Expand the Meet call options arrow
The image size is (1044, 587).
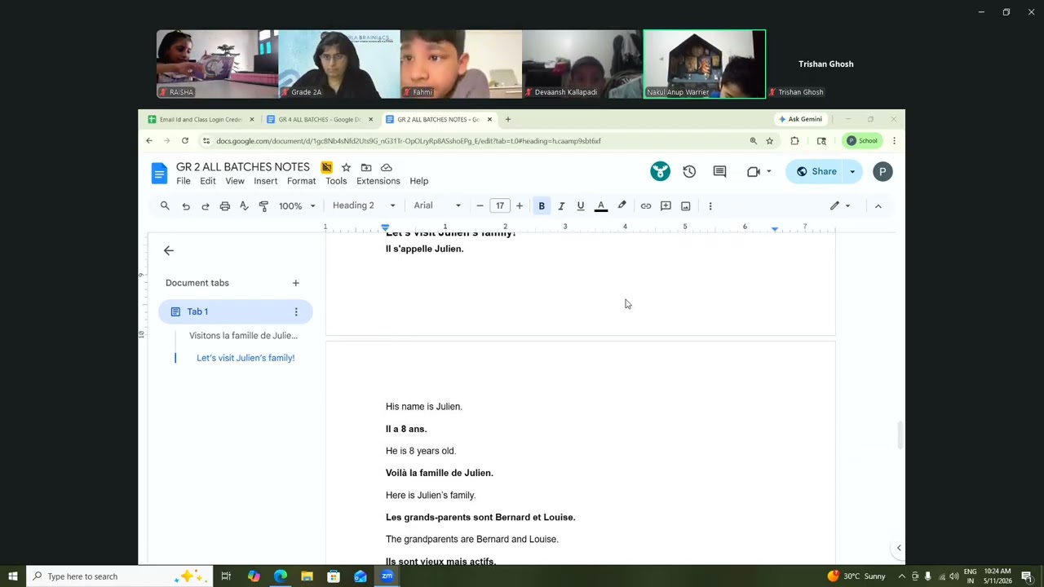768,171
